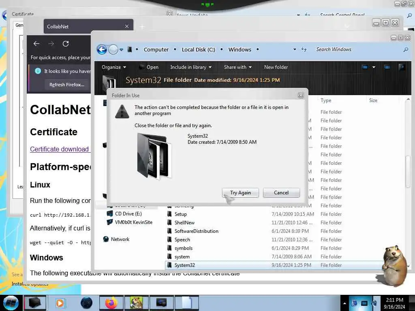The image size is (415, 311).
Task: Click the network tray icon
Action: pos(364,303)
